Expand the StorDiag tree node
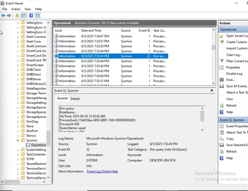248x191 pixels. tap(18, 122)
